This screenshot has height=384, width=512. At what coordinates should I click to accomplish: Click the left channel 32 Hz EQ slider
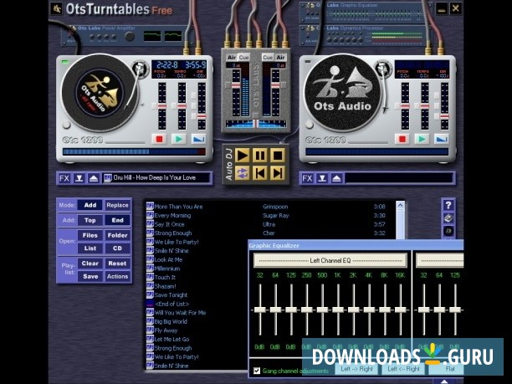(x=260, y=310)
